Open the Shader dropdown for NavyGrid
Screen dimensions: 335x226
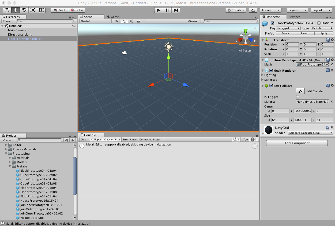310,133
